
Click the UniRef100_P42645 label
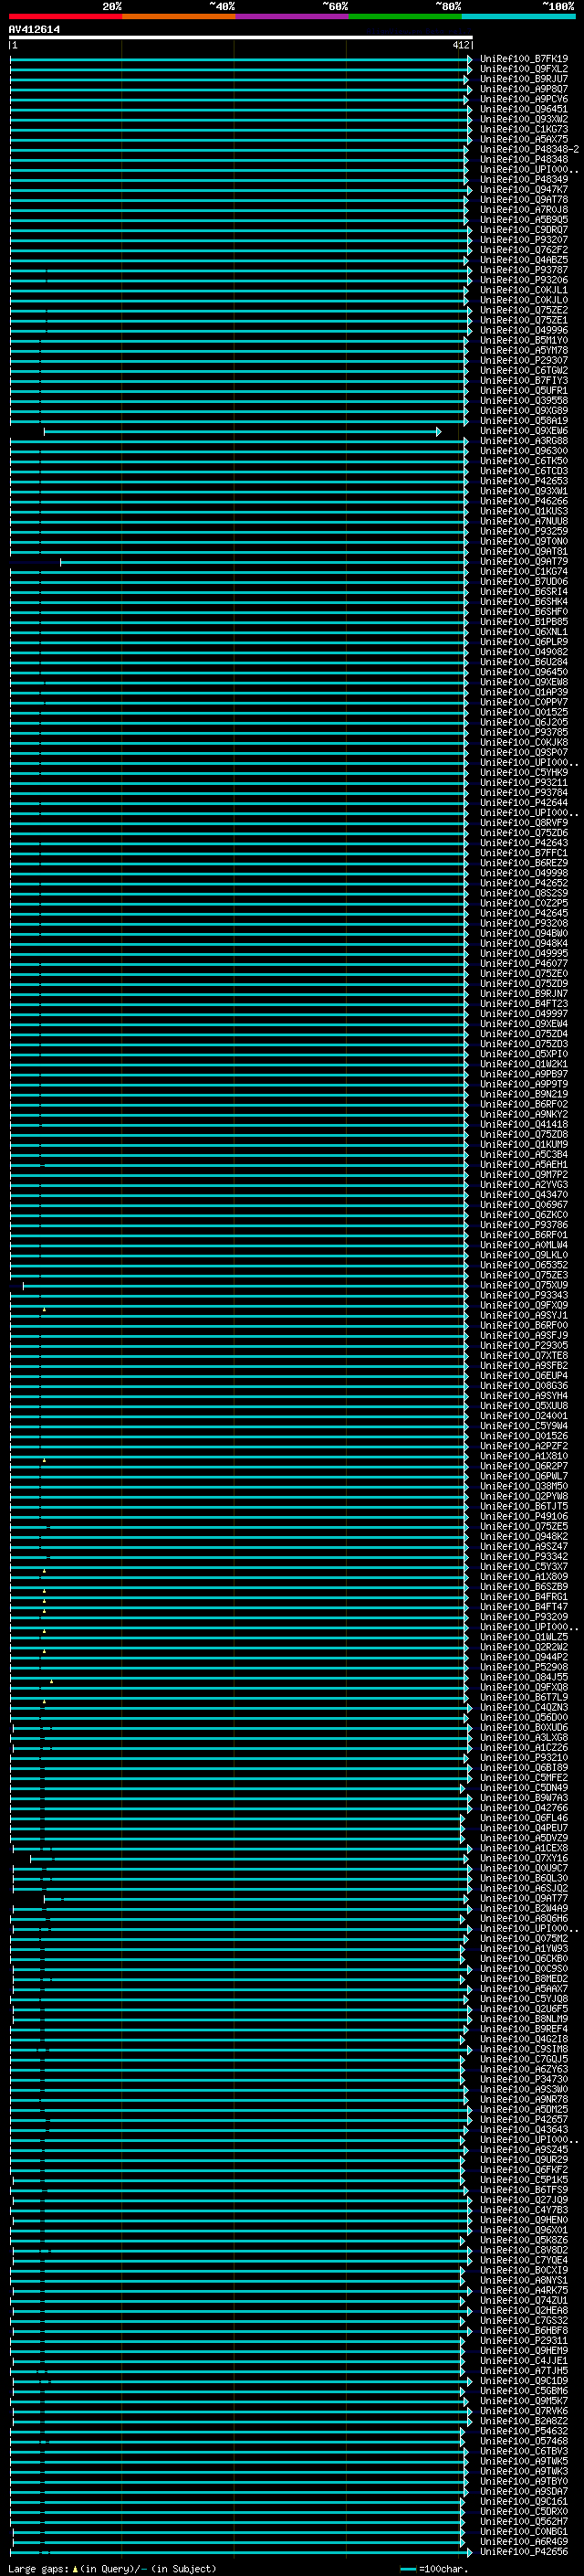click(523, 913)
